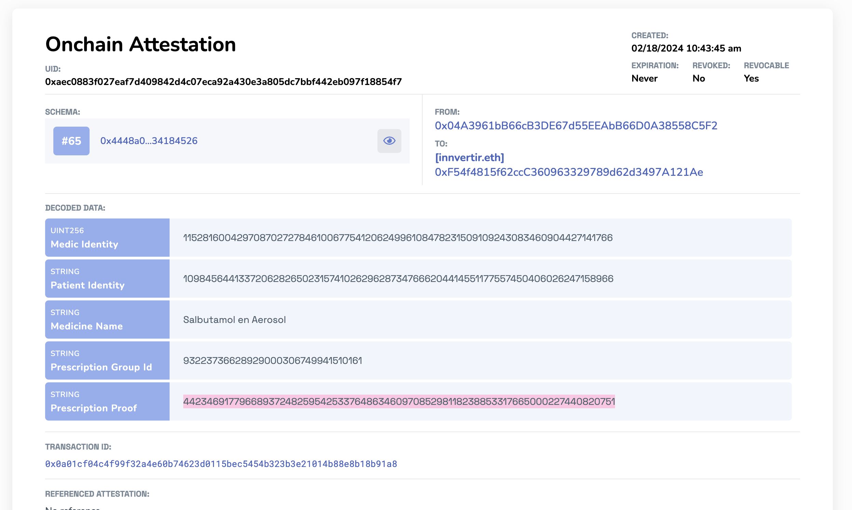Select the UID value 0xaec0883f...
Screen dimensions: 852x510
click(223, 82)
